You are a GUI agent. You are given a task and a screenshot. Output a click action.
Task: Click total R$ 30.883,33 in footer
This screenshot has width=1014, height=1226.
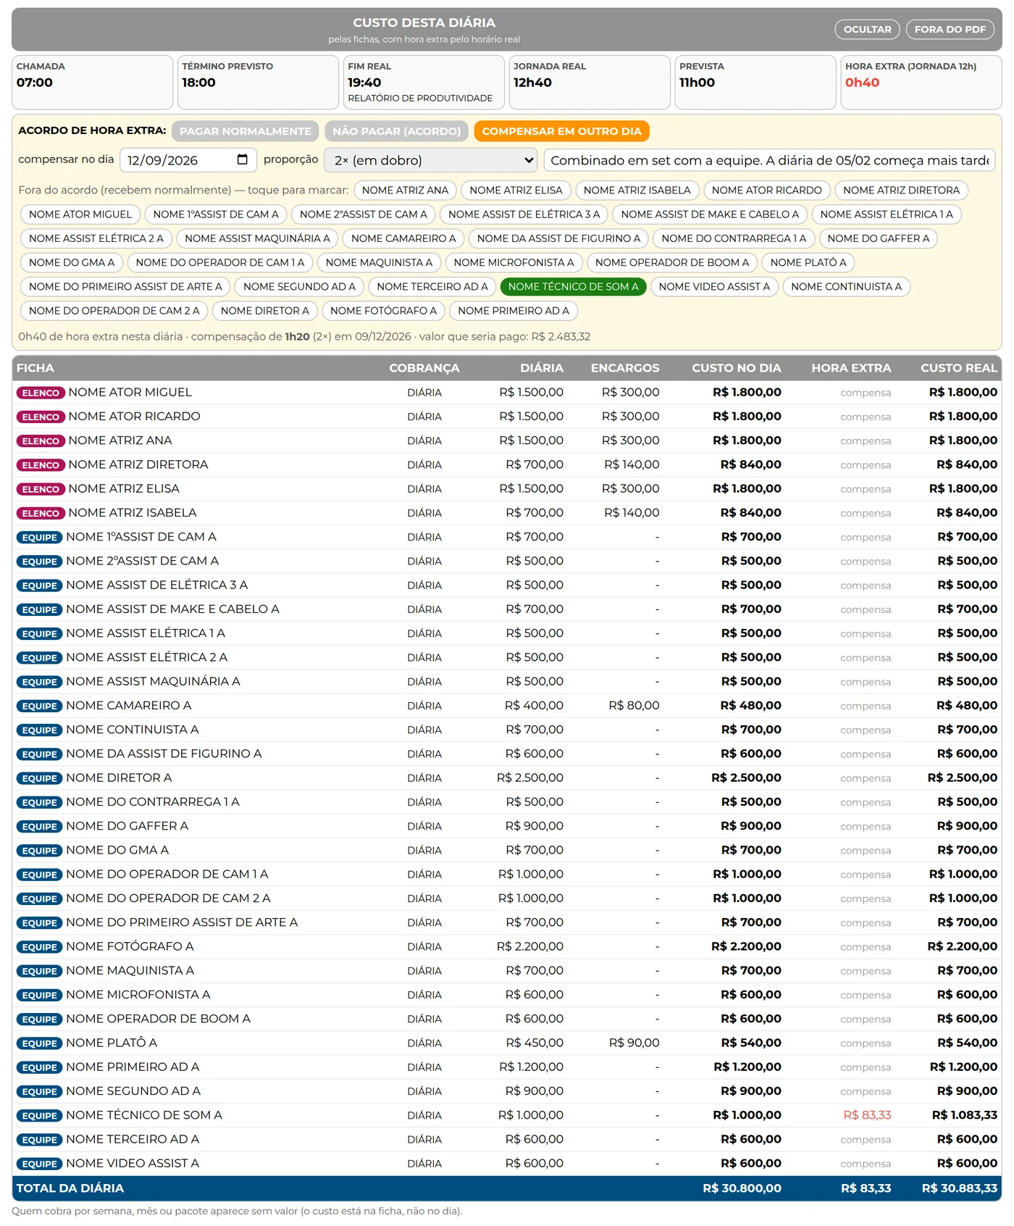click(x=959, y=1188)
